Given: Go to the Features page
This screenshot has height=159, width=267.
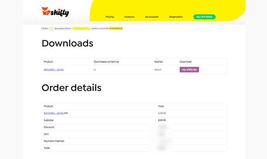Looking at the screenshot, I should click(x=129, y=17).
